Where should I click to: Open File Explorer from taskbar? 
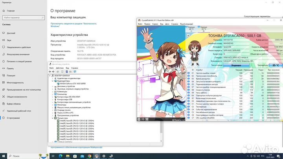coord(68,156)
